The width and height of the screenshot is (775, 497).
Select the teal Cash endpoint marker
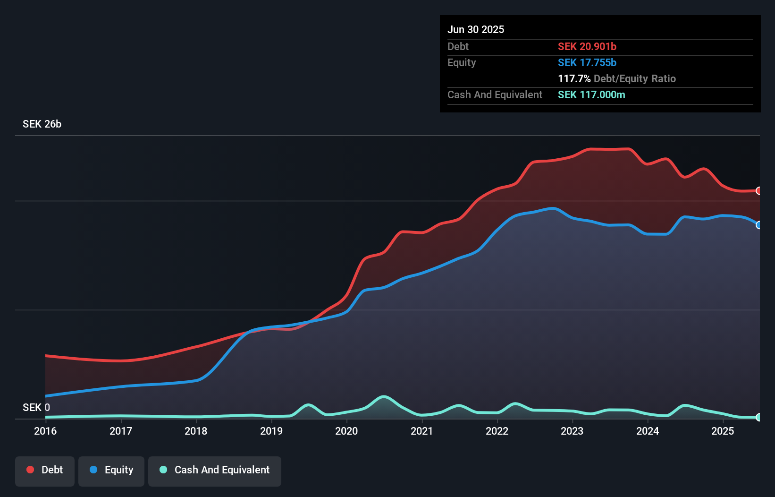click(758, 417)
